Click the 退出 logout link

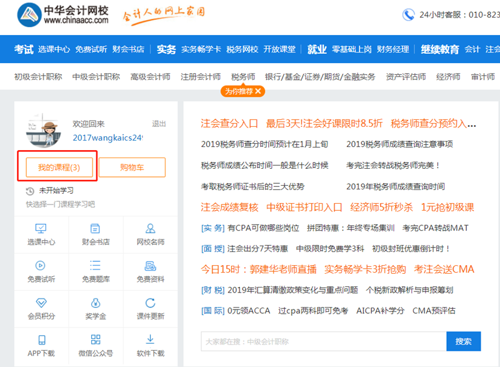point(158,124)
